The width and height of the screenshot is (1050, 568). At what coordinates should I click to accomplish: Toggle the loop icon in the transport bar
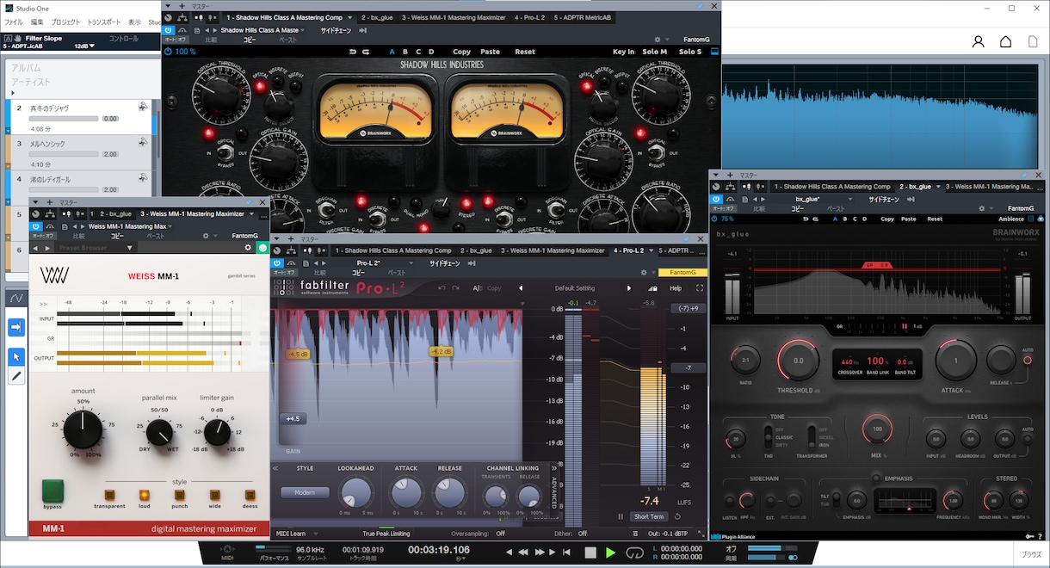click(x=634, y=553)
